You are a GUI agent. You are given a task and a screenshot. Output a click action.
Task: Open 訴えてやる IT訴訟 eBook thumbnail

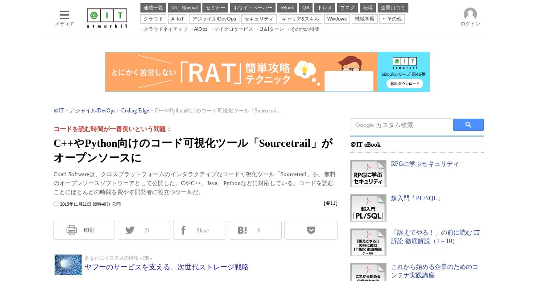(368, 242)
